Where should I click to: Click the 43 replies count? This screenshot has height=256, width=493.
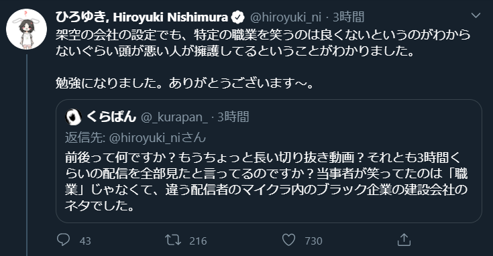click(x=85, y=241)
